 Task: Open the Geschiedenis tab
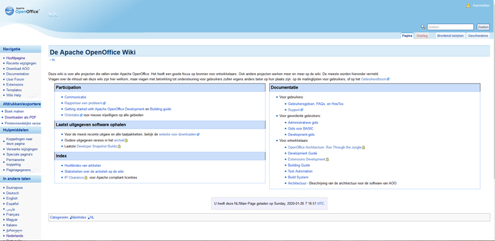(478, 36)
